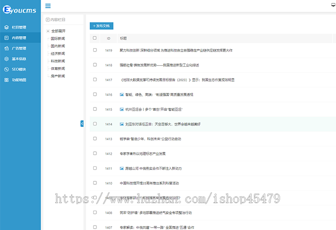Expand all columns with the 全部展开 plus box
Viewport: 336px width, 230px height.
48,31
